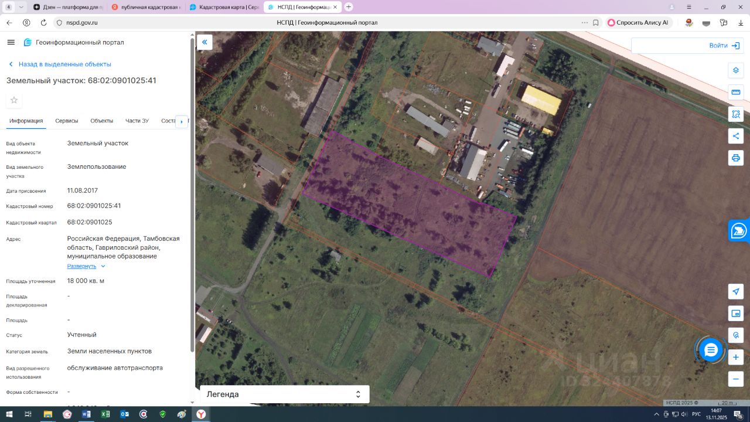Go back via Назад в выделенные объекты
The image size is (750, 422).
point(59,64)
